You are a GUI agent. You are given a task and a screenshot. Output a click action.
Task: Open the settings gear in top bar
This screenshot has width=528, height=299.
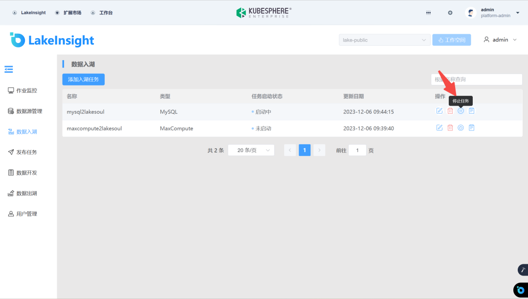point(450,13)
